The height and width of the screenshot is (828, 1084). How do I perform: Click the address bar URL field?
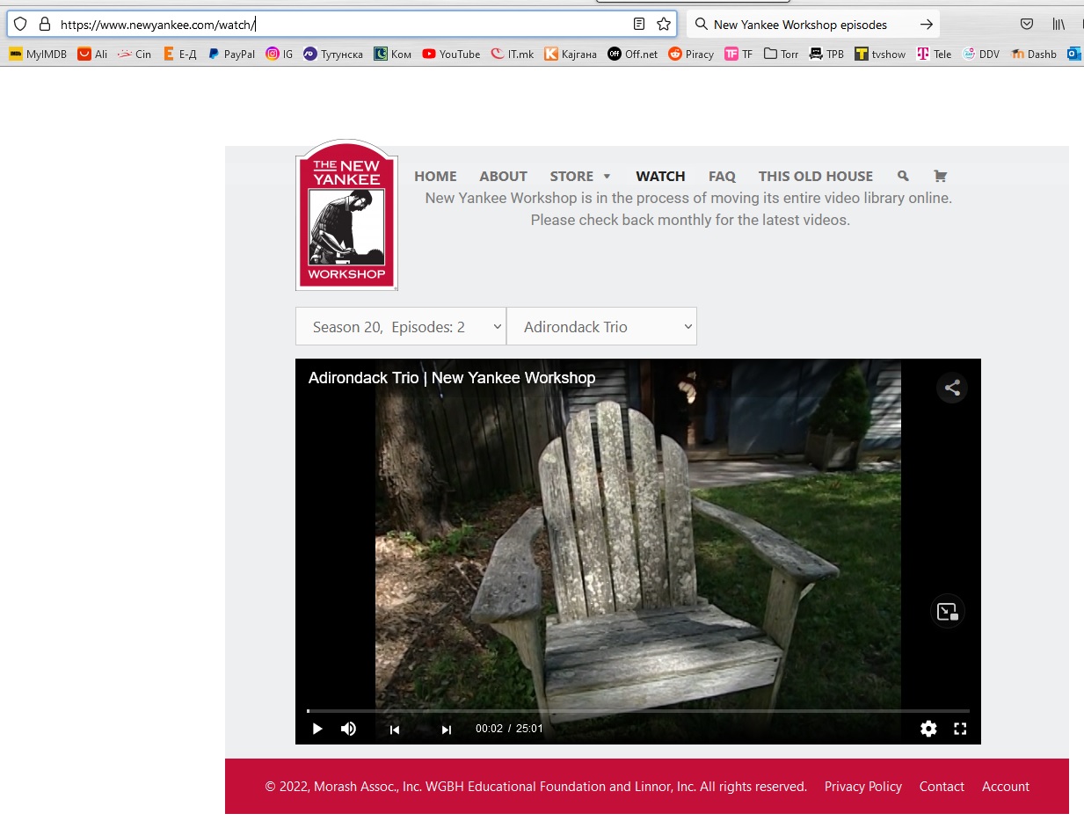point(343,25)
